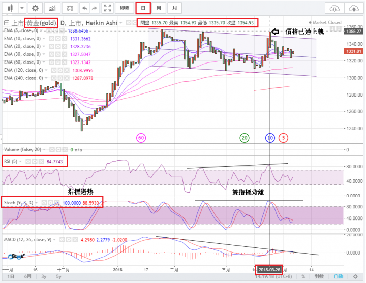Open axis settings gear at bottom right
The width and height of the screenshot is (366, 283).
coord(355,276)
